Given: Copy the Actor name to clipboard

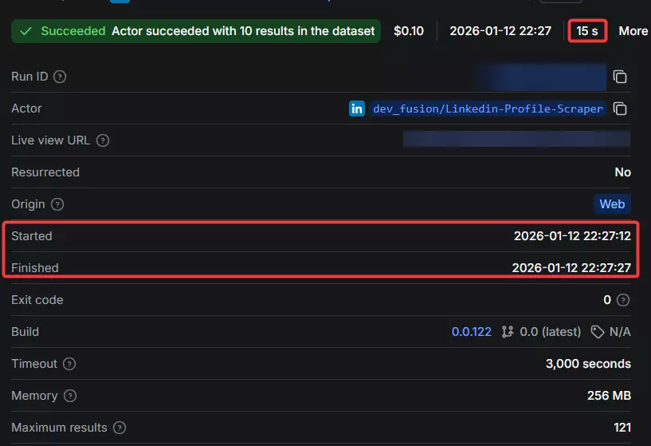Looking at the screenshot, I should (620, 109).
